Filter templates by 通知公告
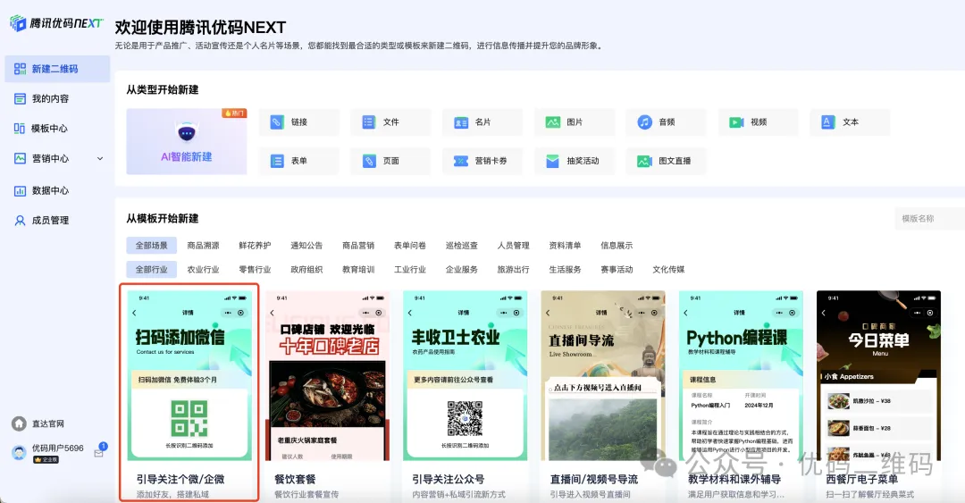 coord(306,245)
